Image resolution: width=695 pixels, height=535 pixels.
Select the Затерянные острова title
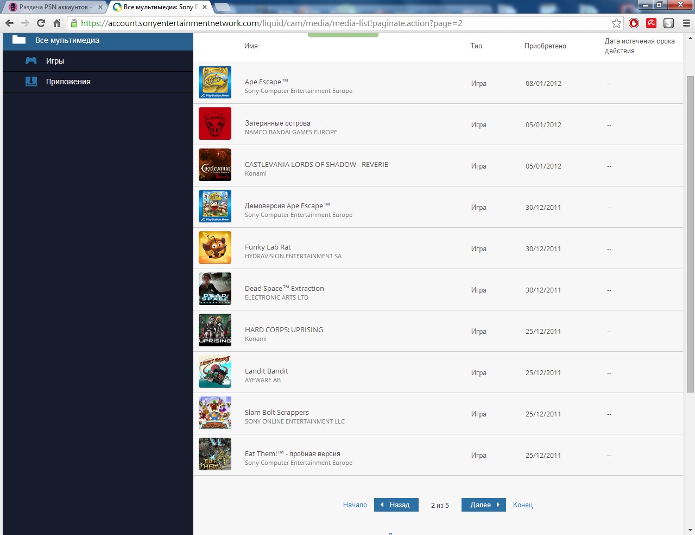click(277, 123)
